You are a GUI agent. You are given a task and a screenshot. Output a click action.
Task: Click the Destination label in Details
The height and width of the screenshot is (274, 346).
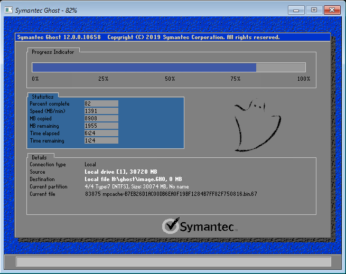[42, 179]
